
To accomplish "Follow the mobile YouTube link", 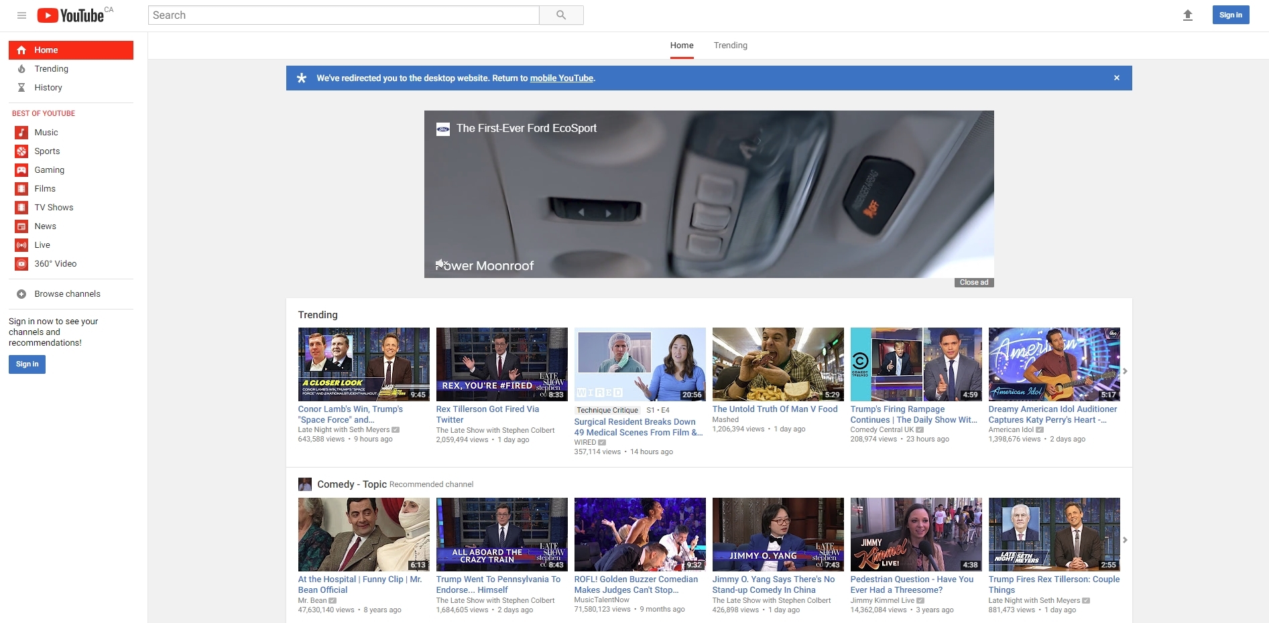I will (562, 78).
